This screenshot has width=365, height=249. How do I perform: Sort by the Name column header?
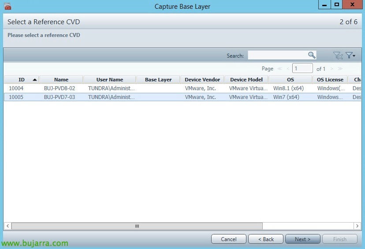click(61, 80)
